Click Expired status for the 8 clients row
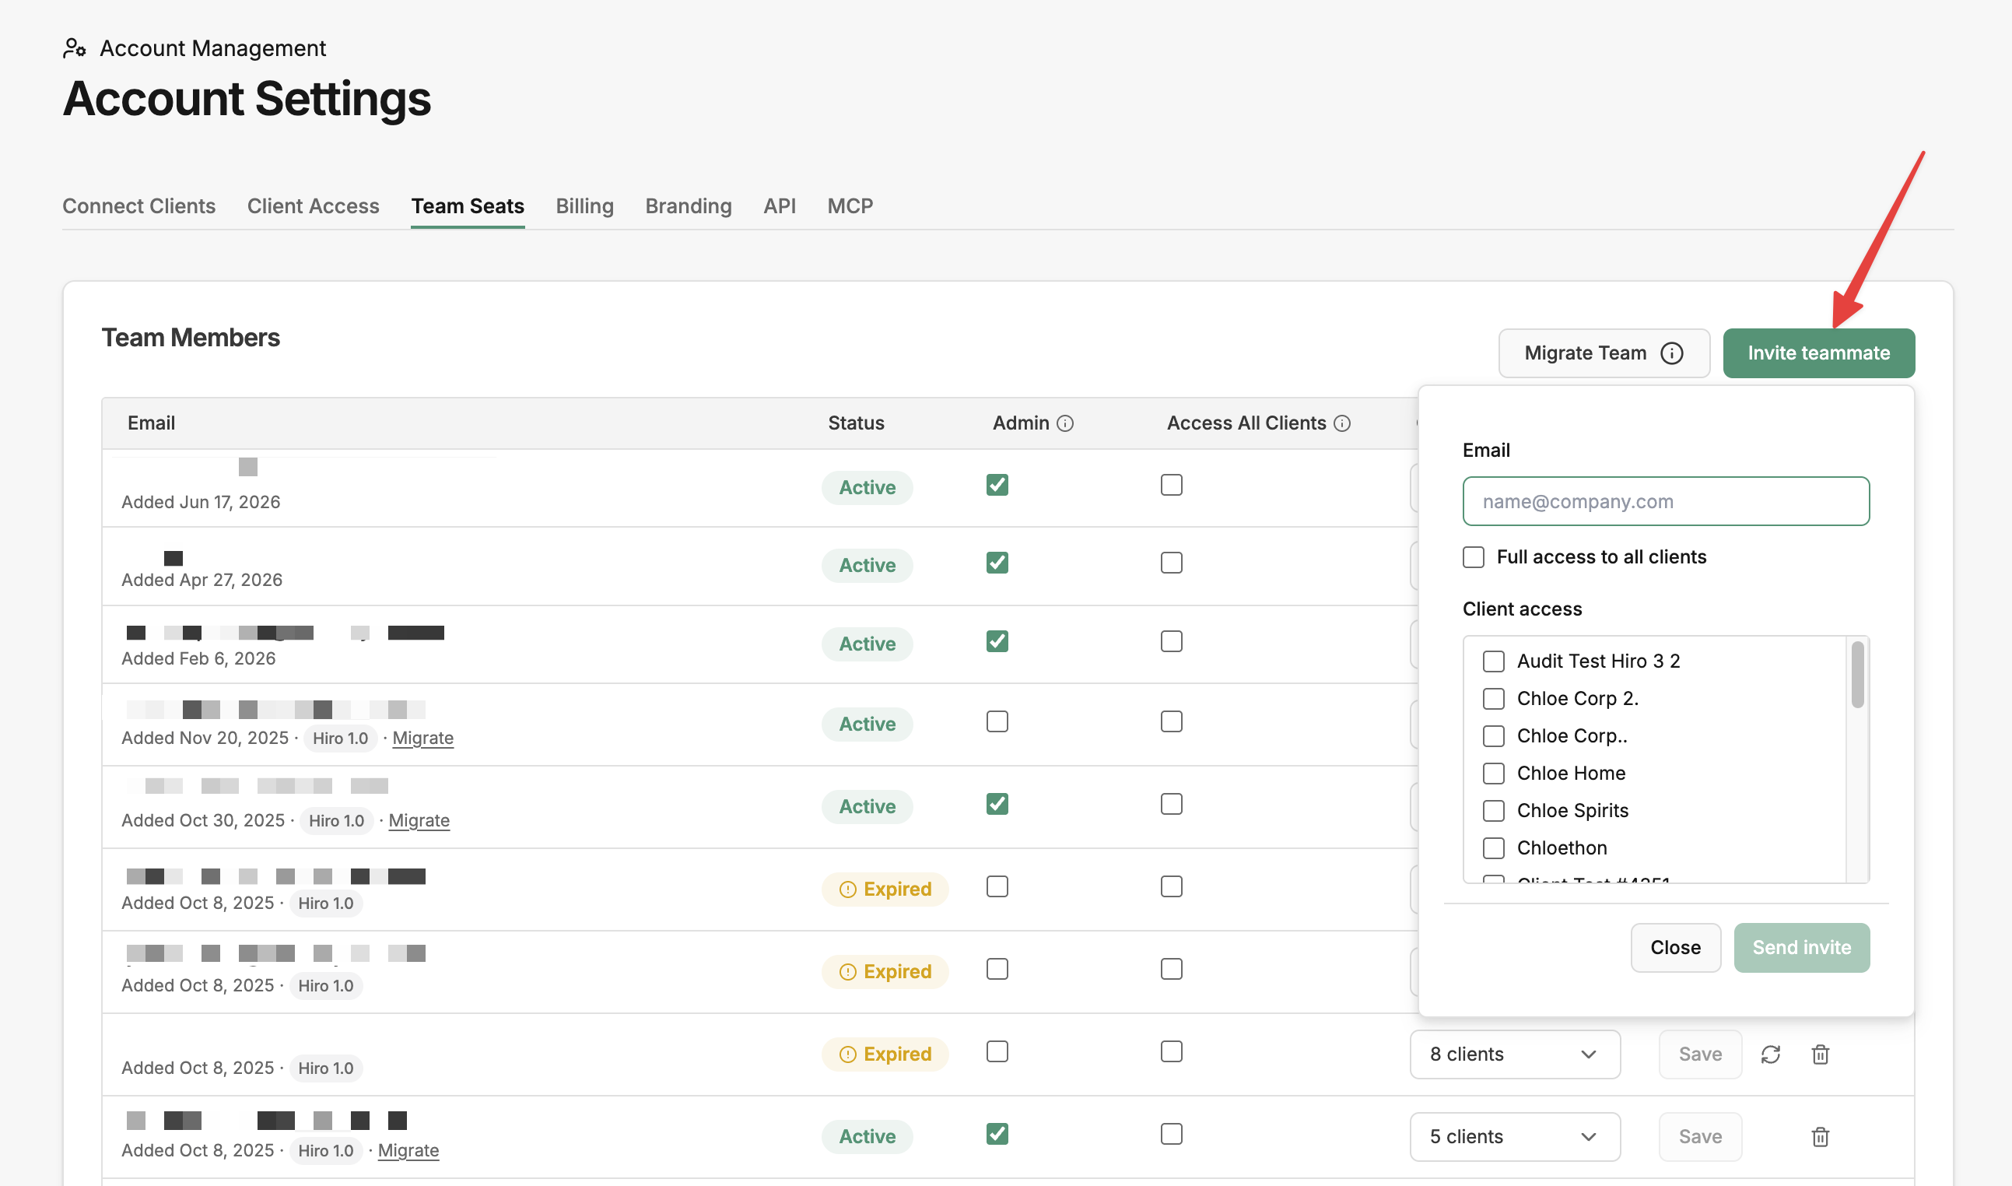Screen dimensions: 2012x1186 (885, 1054)
